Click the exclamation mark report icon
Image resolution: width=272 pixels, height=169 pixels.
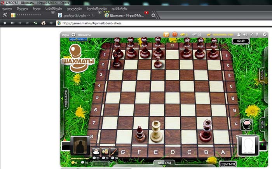[x=257, y=34]
